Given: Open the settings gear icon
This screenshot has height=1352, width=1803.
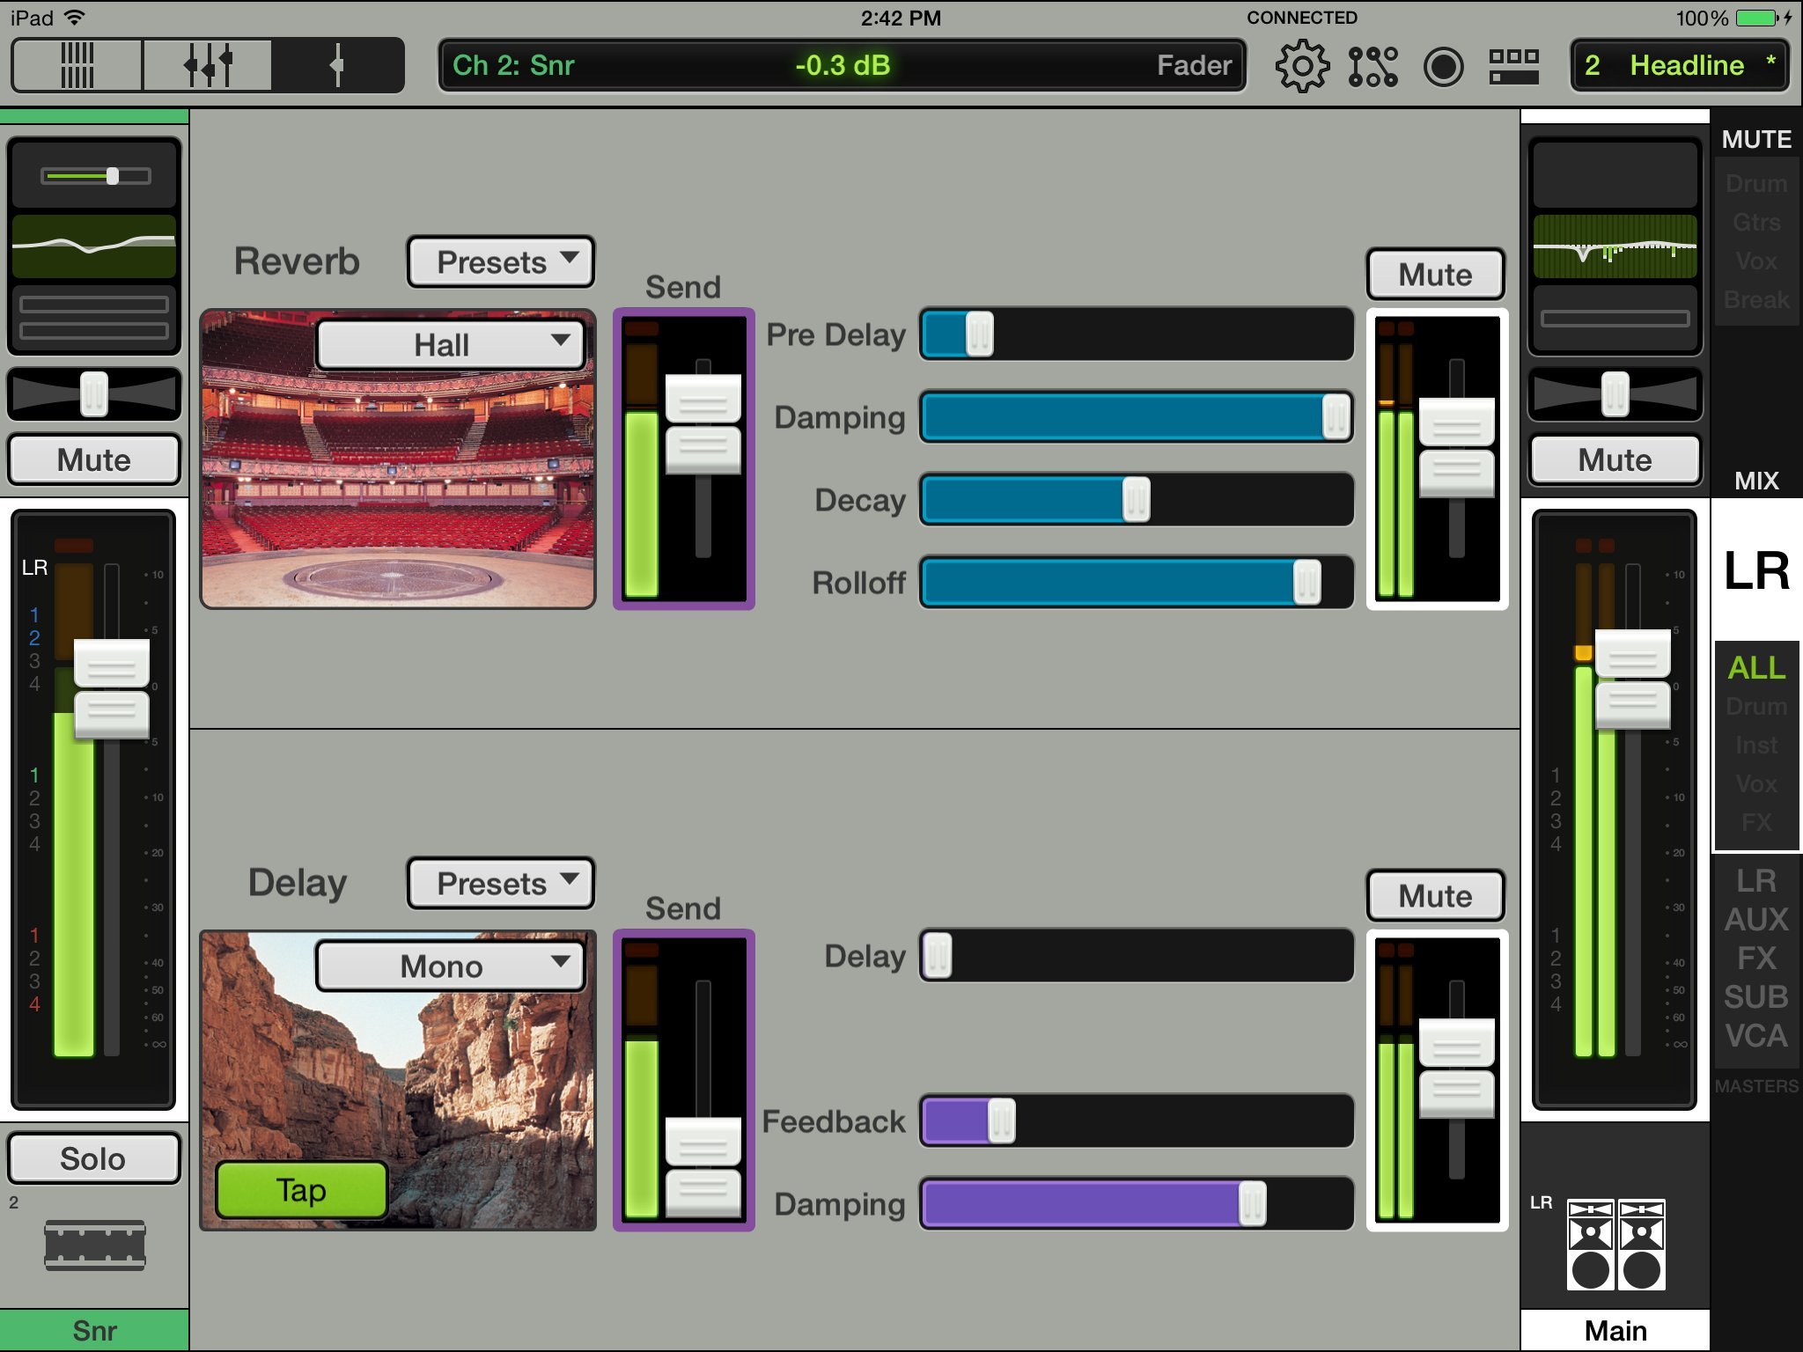Looking at the screenshot, I should [x=1301, y=66].
